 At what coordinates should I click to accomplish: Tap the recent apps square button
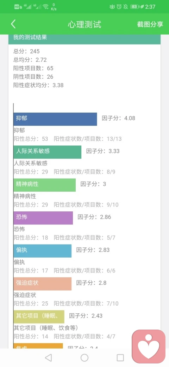[x=120, y=357]
